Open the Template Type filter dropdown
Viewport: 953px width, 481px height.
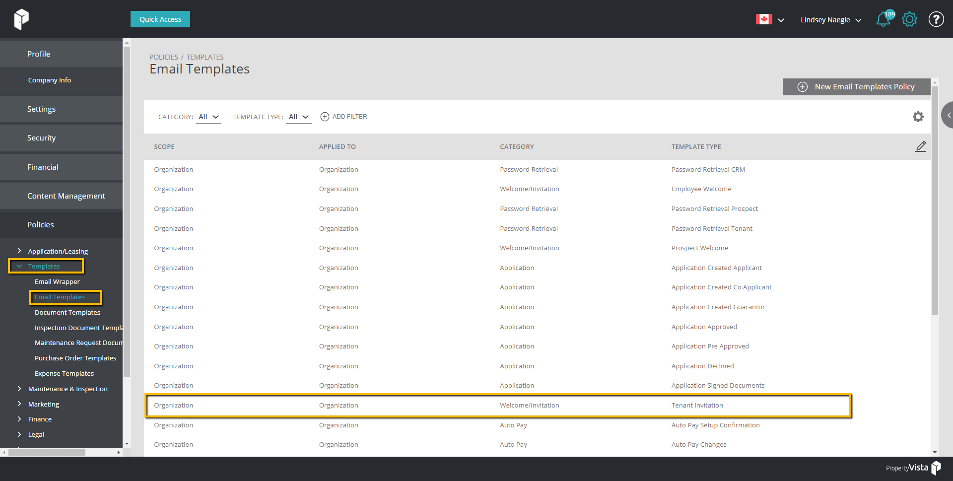point(298,117)
